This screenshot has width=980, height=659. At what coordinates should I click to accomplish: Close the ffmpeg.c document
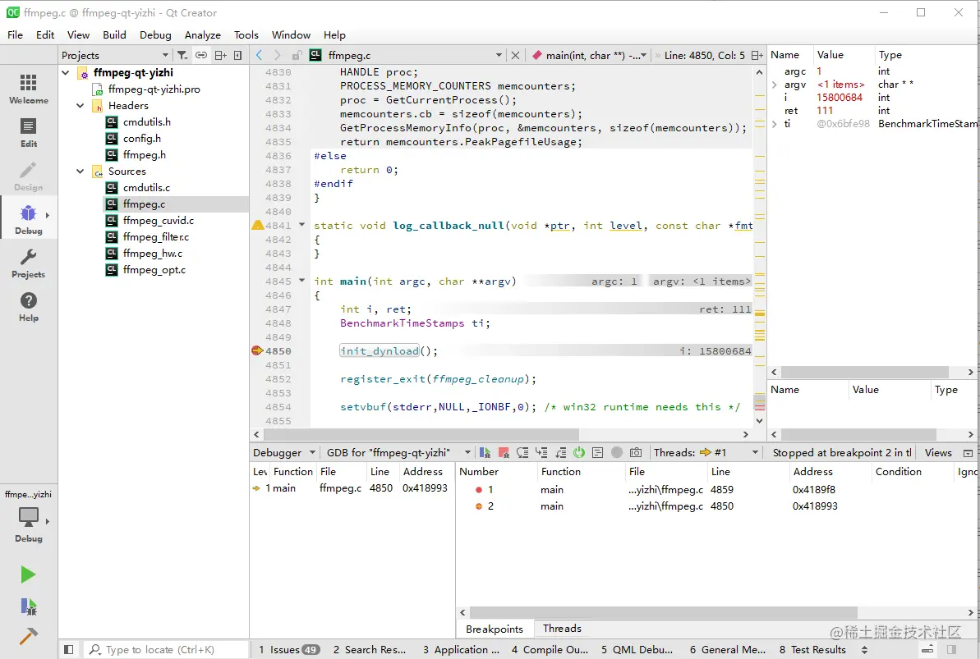[x=515, y=55]
